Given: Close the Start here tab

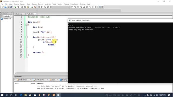Looking at the screenshot, I should point(25,14).
